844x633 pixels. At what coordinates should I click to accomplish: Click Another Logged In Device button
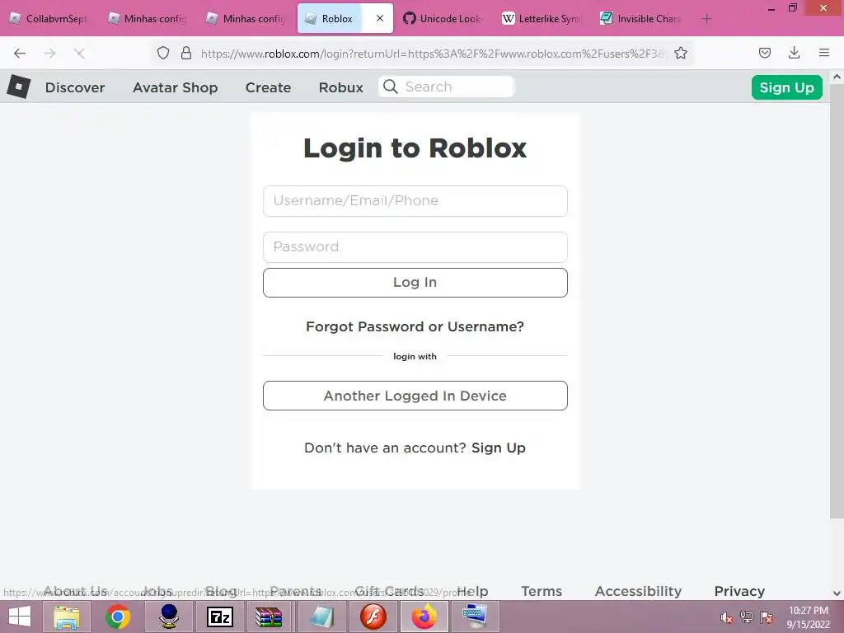point(415,396)
